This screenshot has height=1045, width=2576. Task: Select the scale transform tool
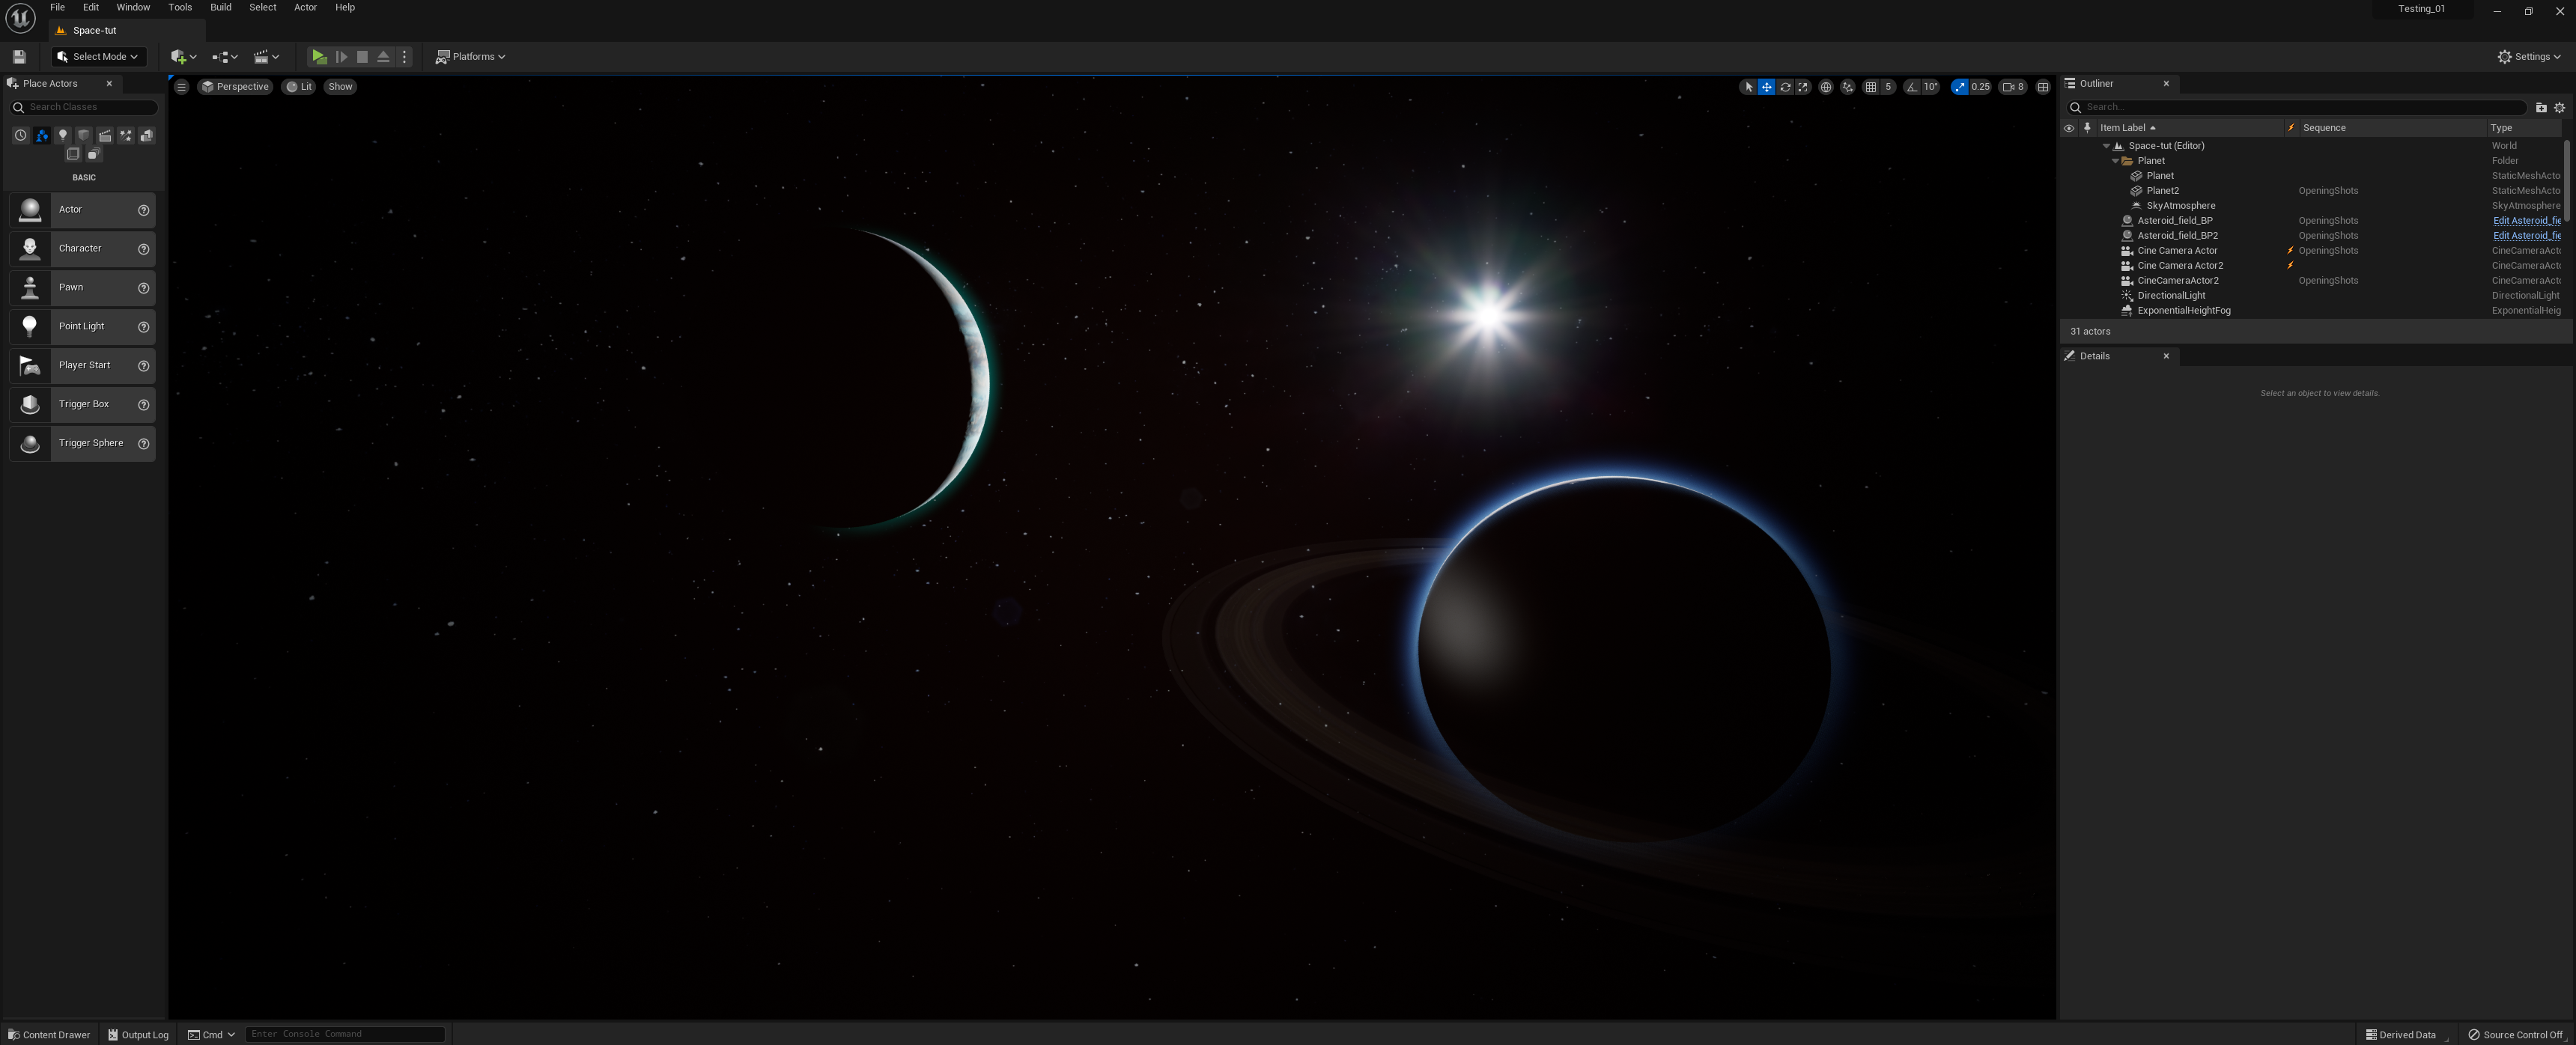(1803, 87)
